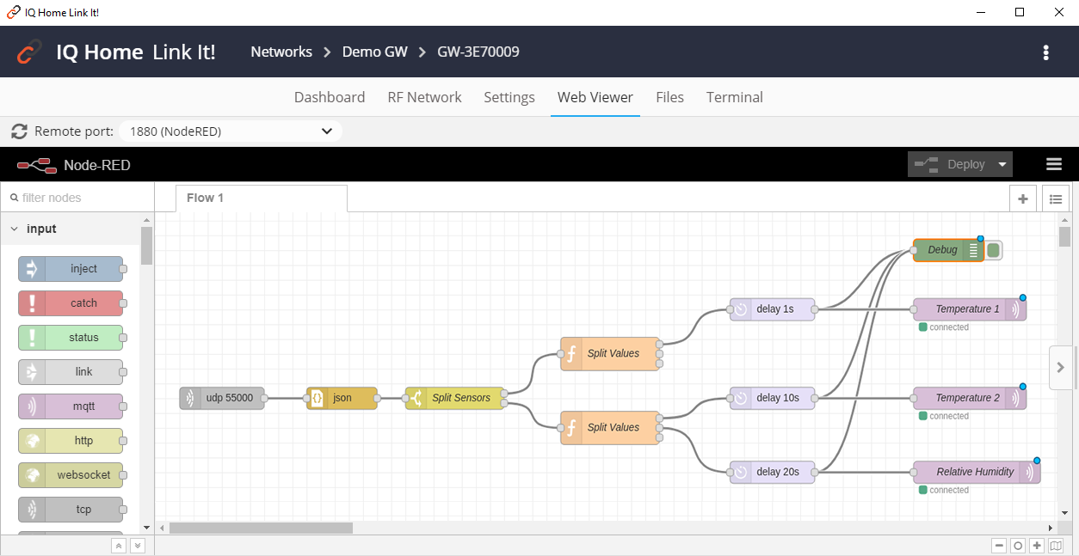1079x556 pixels.
Task: Select the delay 20s node
Action: (772, 472)
